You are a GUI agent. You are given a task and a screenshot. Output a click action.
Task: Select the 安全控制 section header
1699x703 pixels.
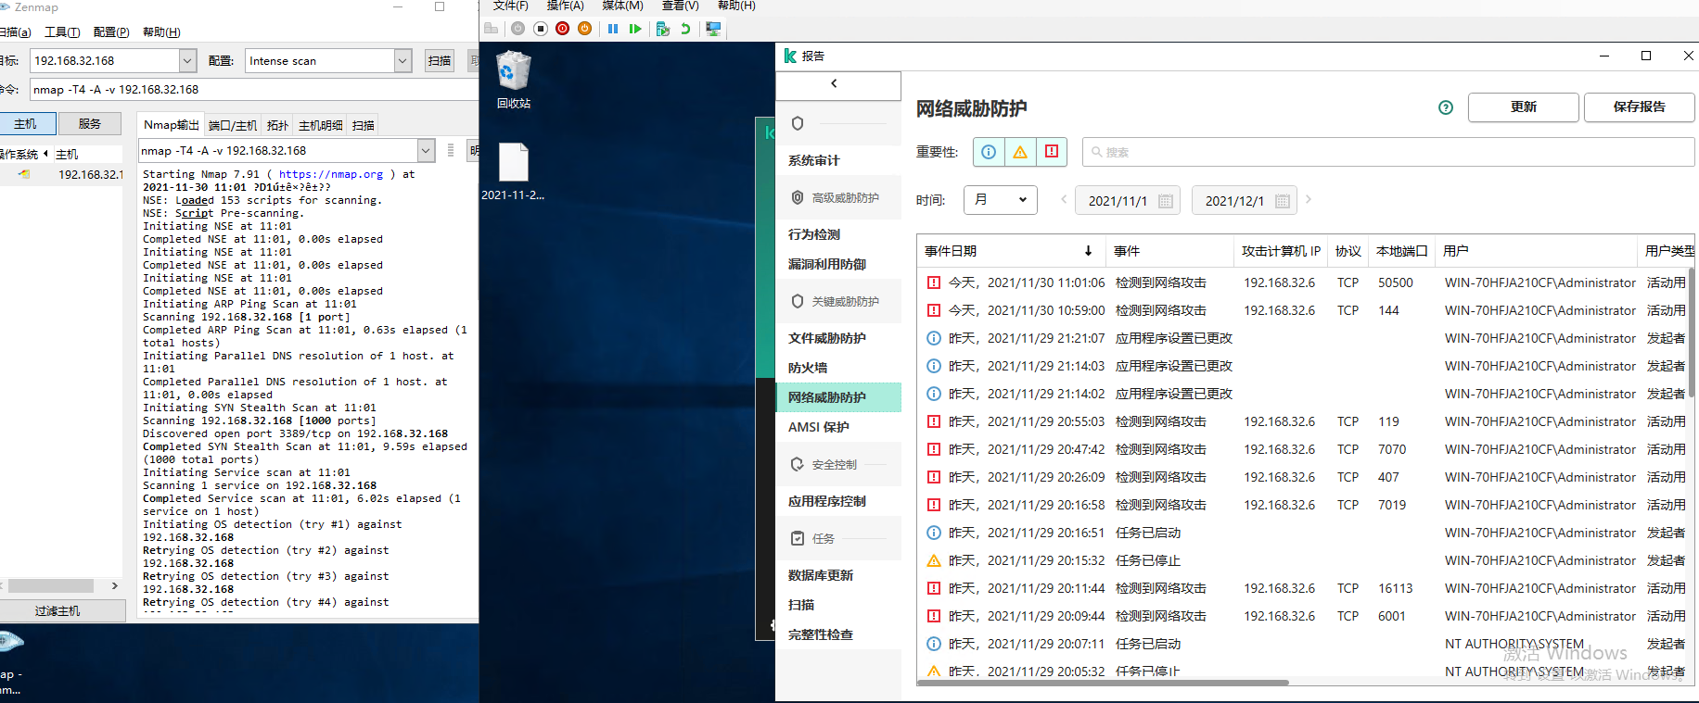coord(838,464)
